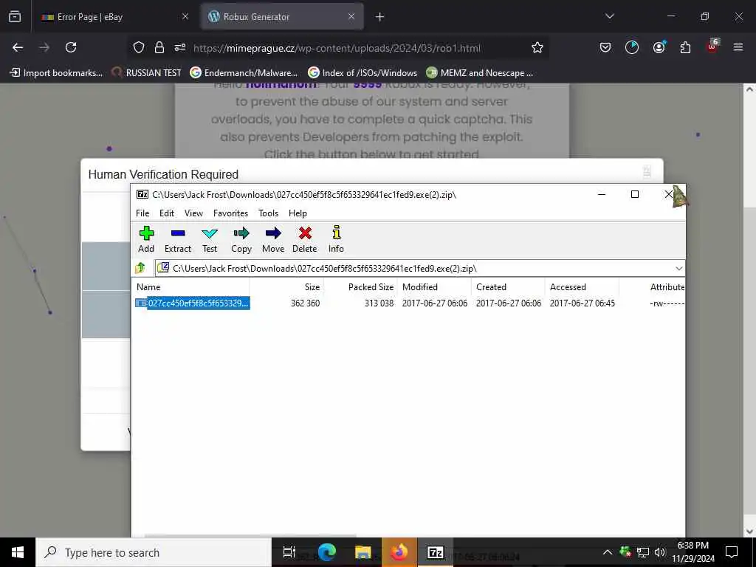Go back in Firefox history

coord(18,47)
